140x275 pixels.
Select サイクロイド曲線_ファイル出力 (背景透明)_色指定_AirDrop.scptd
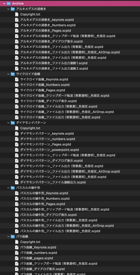point(67,112)
